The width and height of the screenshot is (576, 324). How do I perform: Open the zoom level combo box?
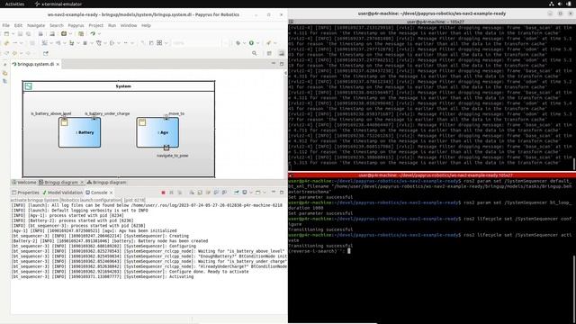(202, 43)
